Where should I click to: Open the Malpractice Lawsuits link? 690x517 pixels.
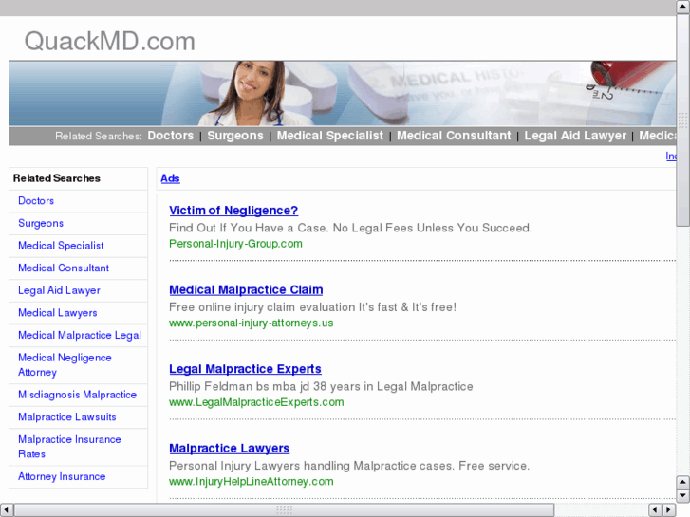66,417
